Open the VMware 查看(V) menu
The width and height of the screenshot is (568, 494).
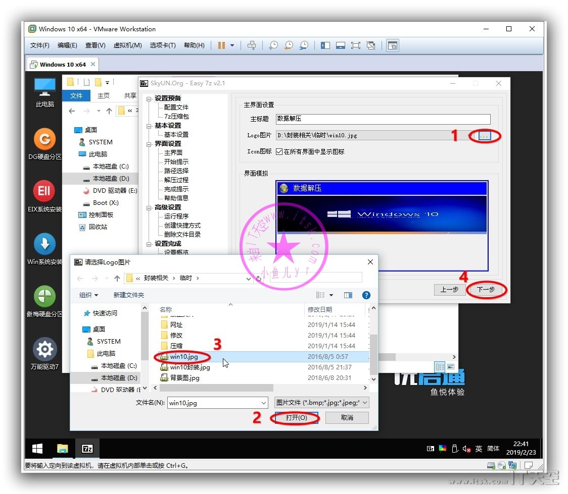[x=96, y=45]
